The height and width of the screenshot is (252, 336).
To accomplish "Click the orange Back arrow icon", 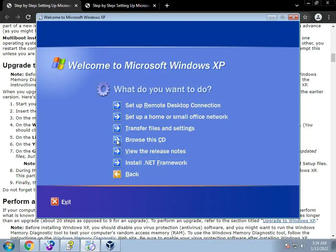I will point(117,174).
